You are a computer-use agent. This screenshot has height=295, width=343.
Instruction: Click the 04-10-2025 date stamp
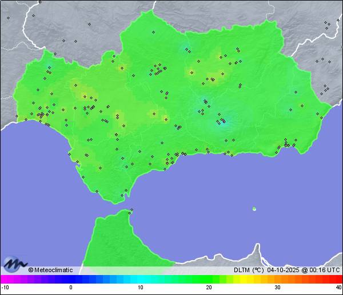(x=281, y=270)
